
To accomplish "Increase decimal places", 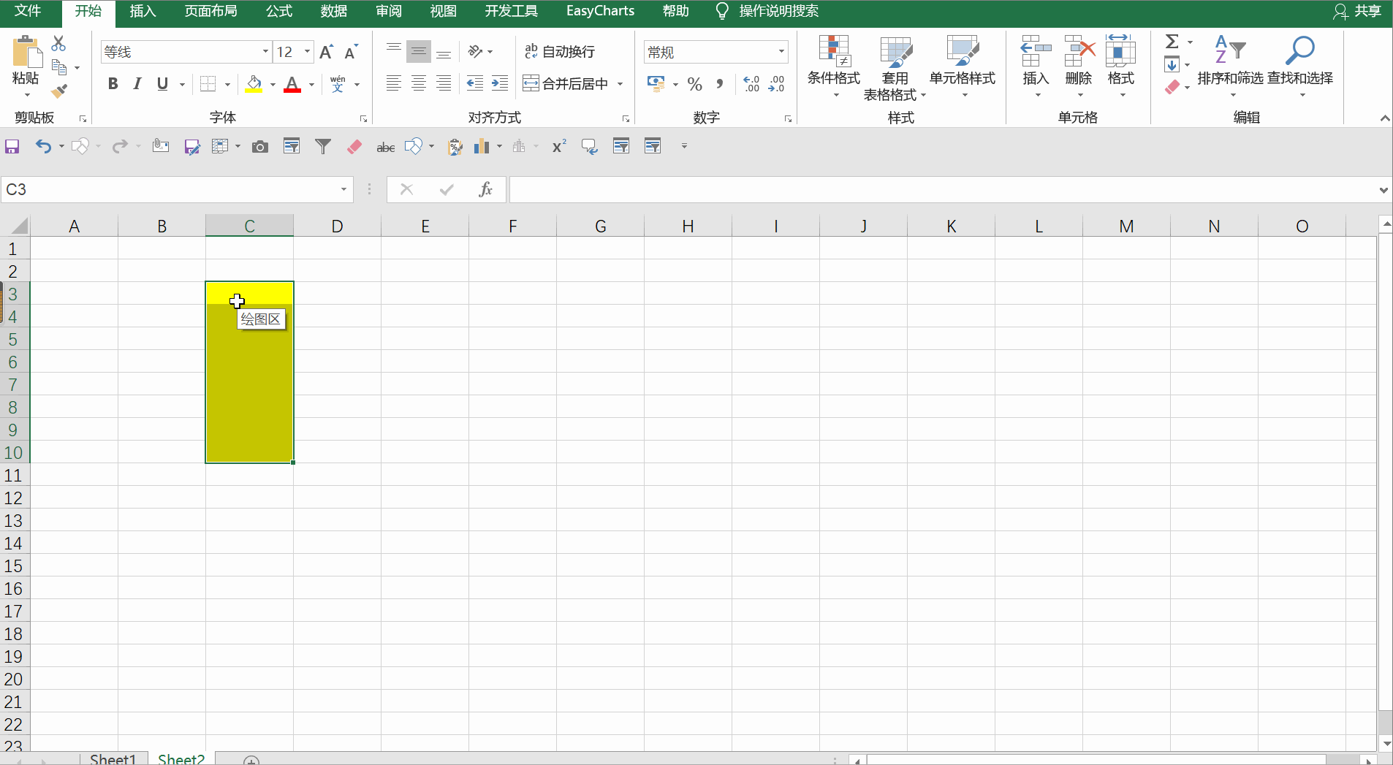I will coord(751,84).
